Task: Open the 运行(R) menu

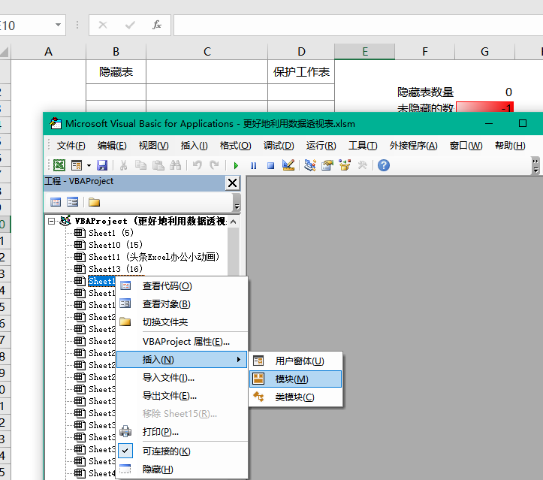Action: point(321,146)
